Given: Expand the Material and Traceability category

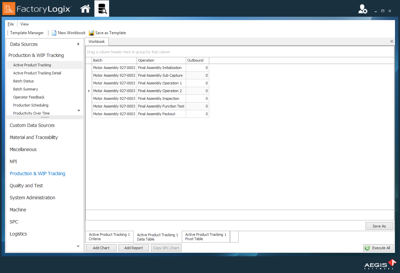Looking at the screenshot, I should (x=33, y=137).
